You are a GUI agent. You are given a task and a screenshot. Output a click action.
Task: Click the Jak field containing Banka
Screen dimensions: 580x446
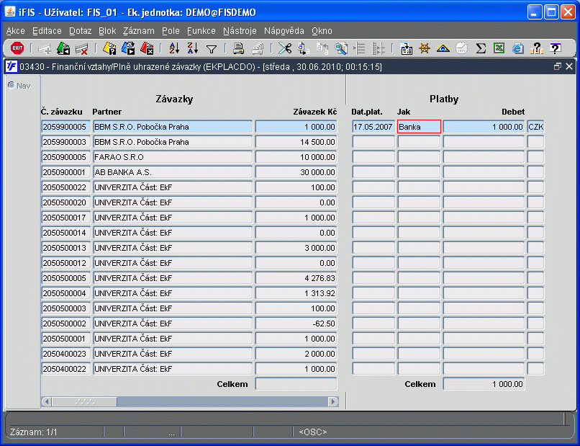click(x=419, y=127)
